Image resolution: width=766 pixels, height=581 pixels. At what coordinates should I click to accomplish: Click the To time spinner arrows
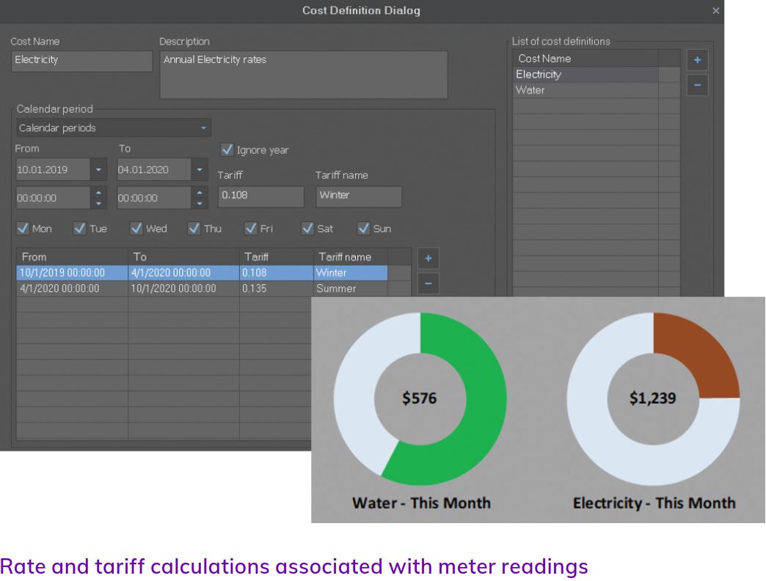pyautogui.click(x=200, y=198)
